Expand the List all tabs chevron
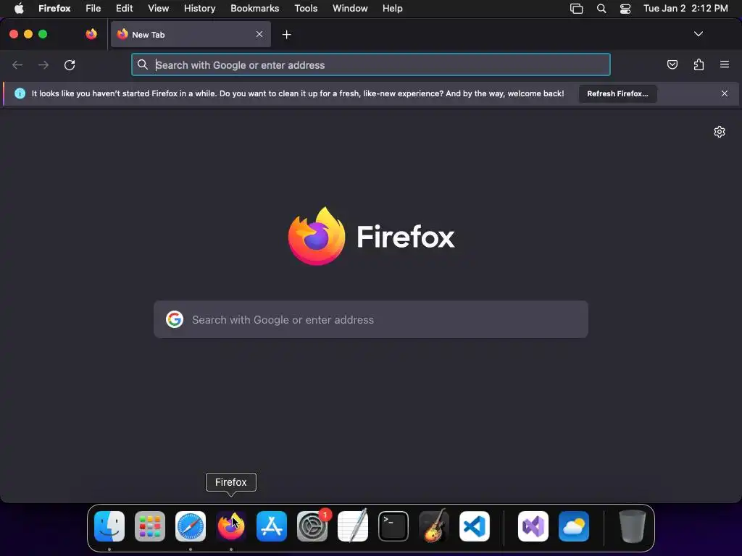 pos(698,34)
